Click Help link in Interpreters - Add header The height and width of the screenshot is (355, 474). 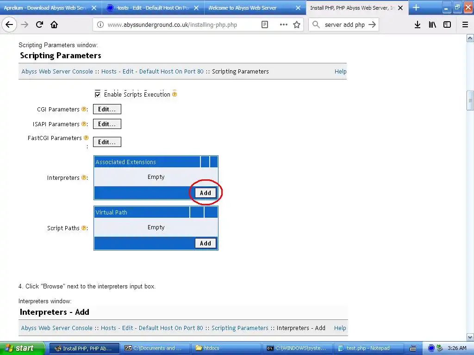coord(340,328)
